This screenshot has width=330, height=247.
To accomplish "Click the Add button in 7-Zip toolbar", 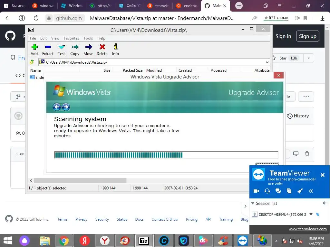I will pyautogui.click(x=34, y=50).
